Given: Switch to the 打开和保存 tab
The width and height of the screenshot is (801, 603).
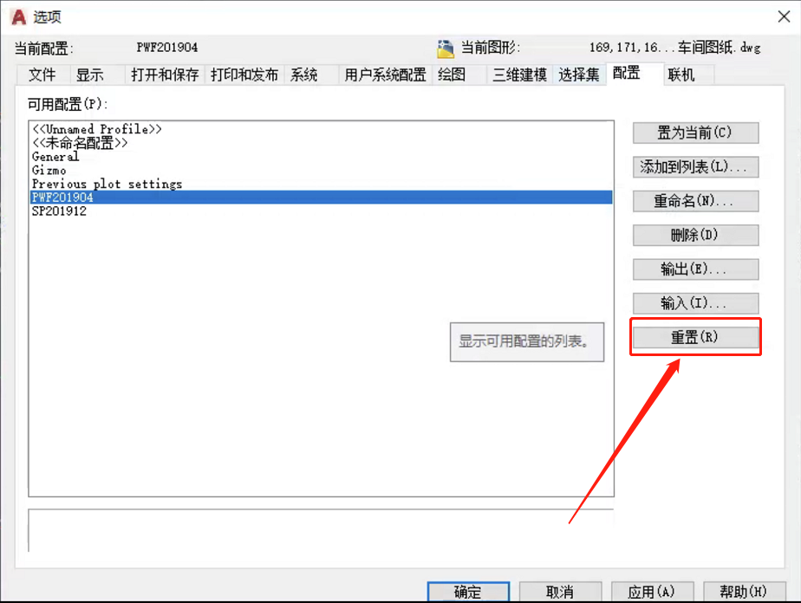Looking at the screenshot, I should 165,75.
